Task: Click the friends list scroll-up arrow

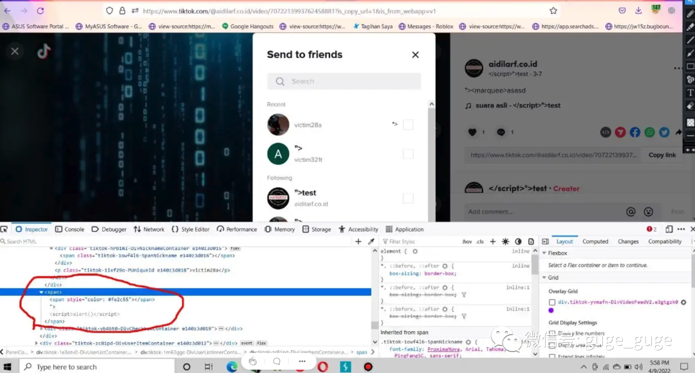Action: (431, 104)
